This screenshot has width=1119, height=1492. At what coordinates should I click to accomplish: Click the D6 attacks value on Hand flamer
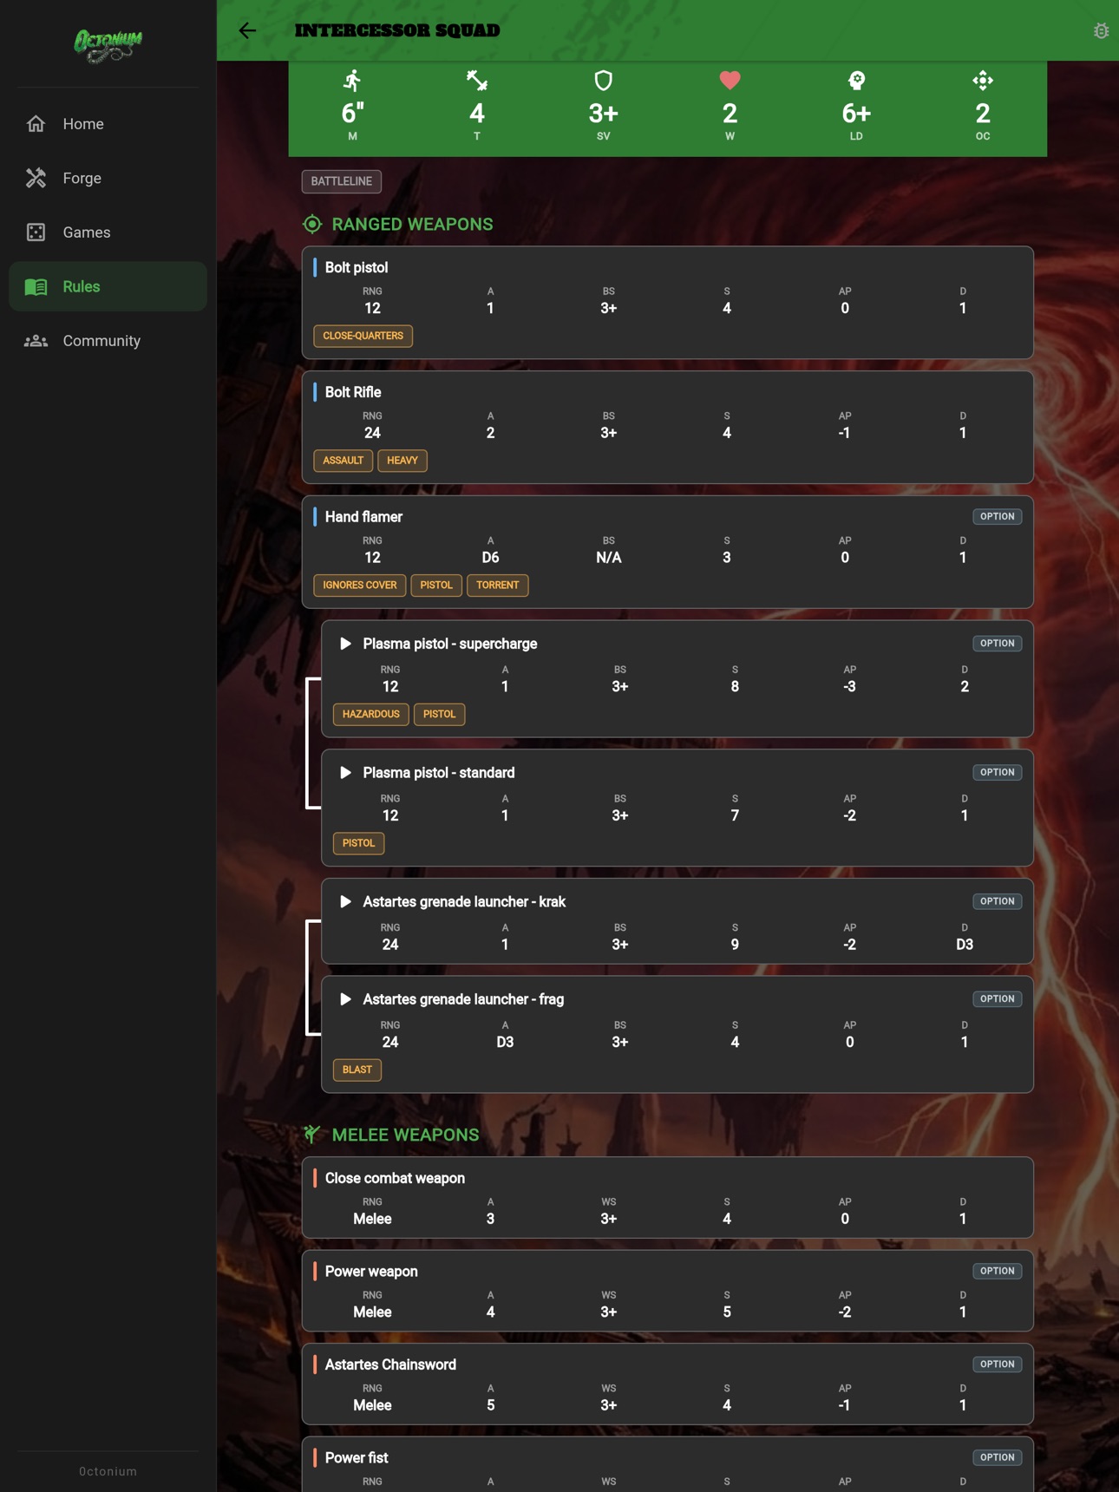pyautogui.click(x=490, y=558)
